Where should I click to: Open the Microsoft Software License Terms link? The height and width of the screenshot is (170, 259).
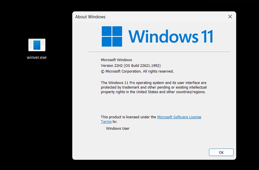coord(179,117)
